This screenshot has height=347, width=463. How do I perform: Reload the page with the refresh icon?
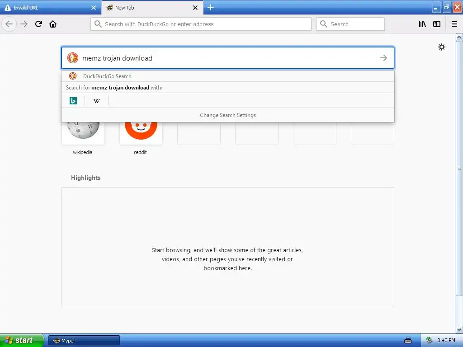pyautogui.click(x=38, y=24)
